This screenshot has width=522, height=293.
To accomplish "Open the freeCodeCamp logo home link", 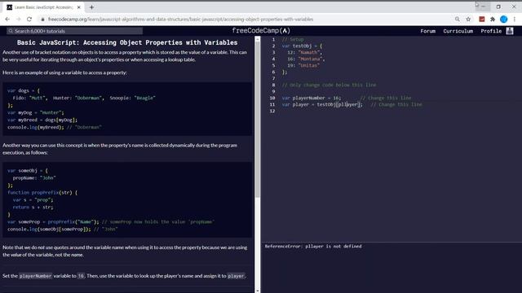I will 261,31.
